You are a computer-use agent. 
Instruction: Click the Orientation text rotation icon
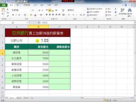tap(56, 10)
